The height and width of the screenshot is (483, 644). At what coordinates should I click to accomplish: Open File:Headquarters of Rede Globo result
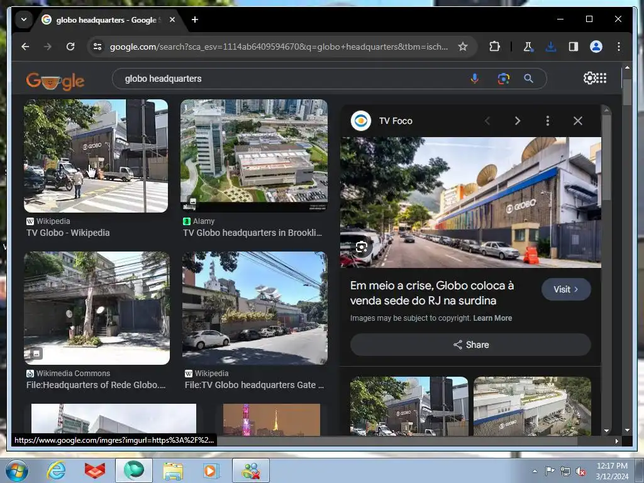[x=96, y=385]
